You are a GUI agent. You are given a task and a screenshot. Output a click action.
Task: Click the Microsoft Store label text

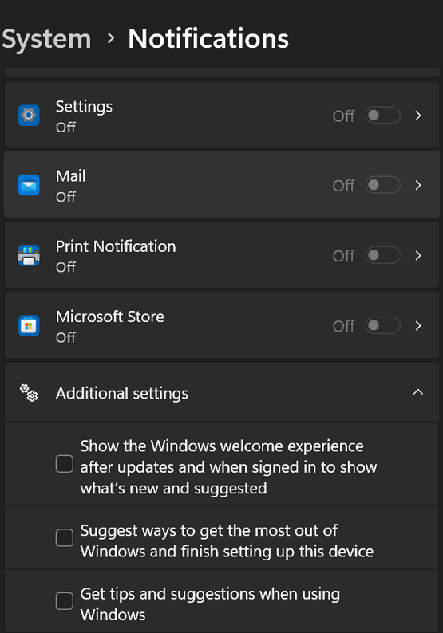tap(110, 316)
